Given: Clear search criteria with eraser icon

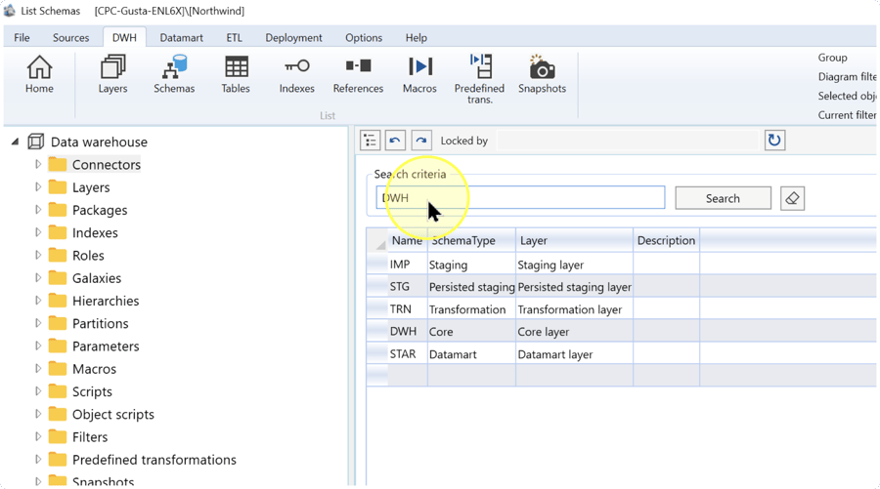Looking at the screenshot, I should coord(792,198).
